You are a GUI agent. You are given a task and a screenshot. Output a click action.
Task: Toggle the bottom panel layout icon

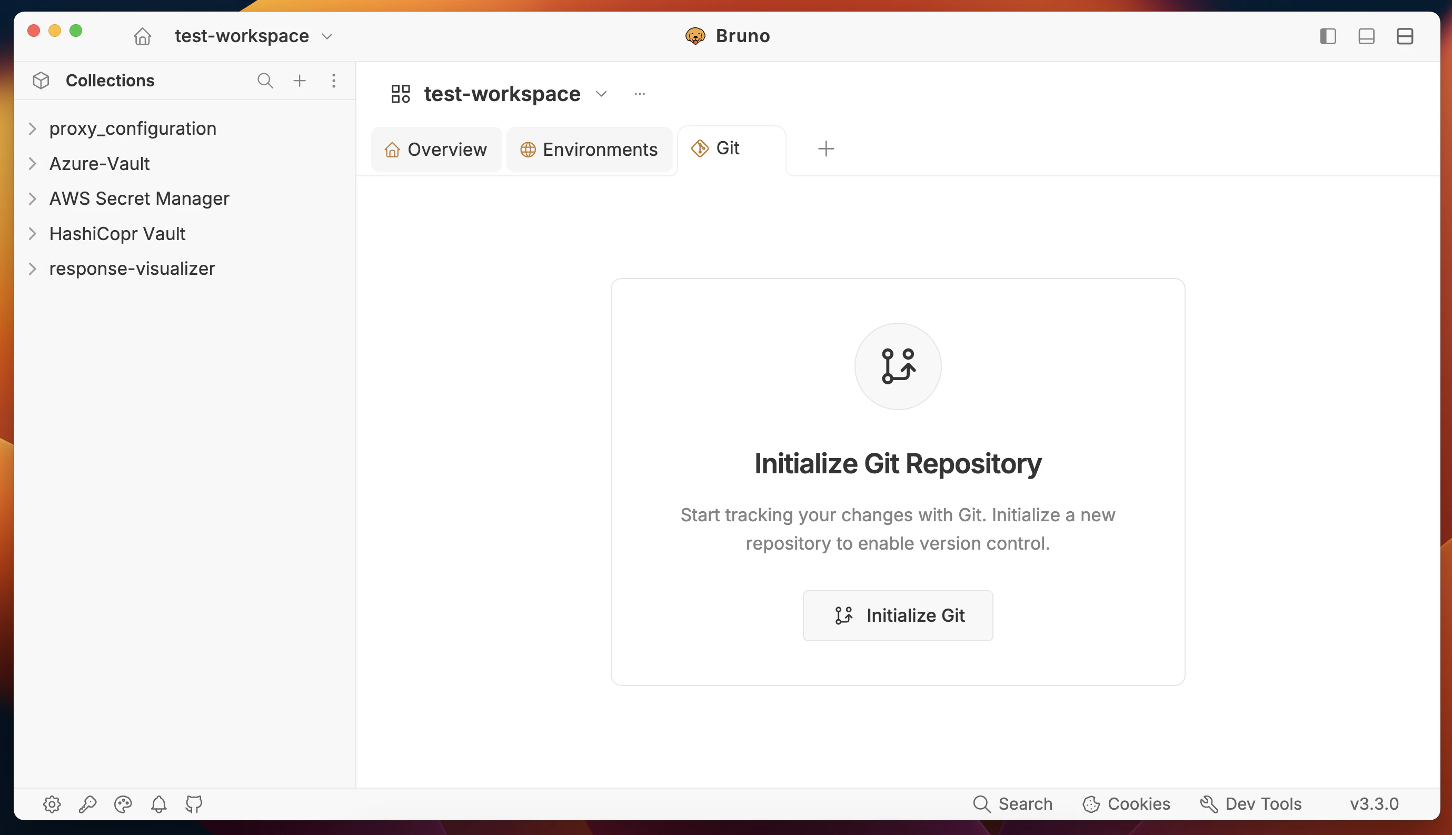click(1366, 36)
